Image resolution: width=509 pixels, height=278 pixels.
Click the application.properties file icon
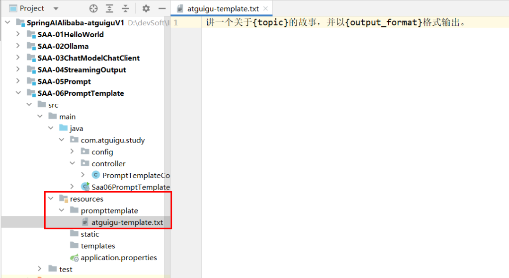(x=74, y=258)
